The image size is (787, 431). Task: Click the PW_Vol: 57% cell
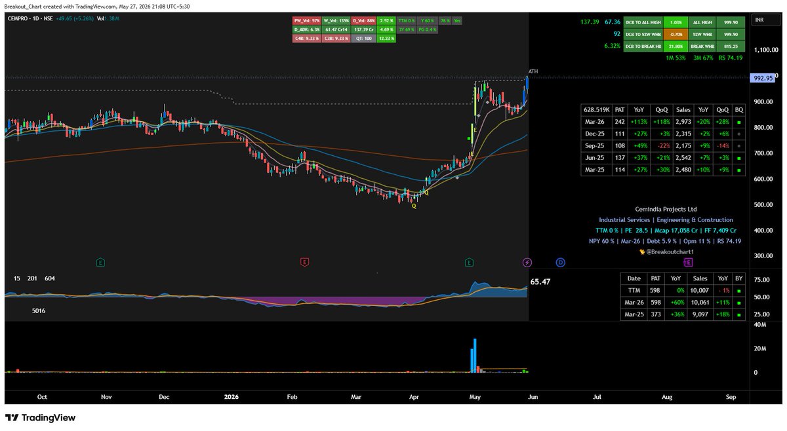pyautogui.click(x=307, y=21)
